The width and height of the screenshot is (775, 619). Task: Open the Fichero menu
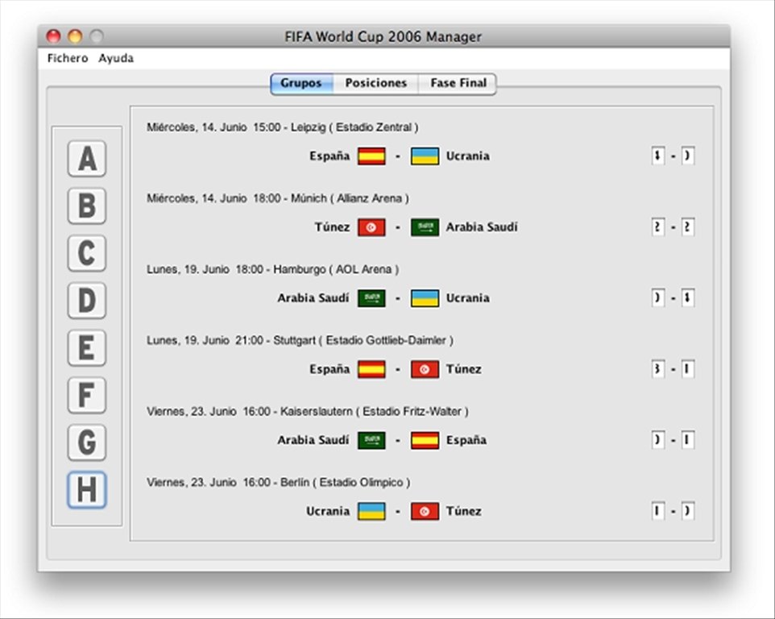[67, 58]
